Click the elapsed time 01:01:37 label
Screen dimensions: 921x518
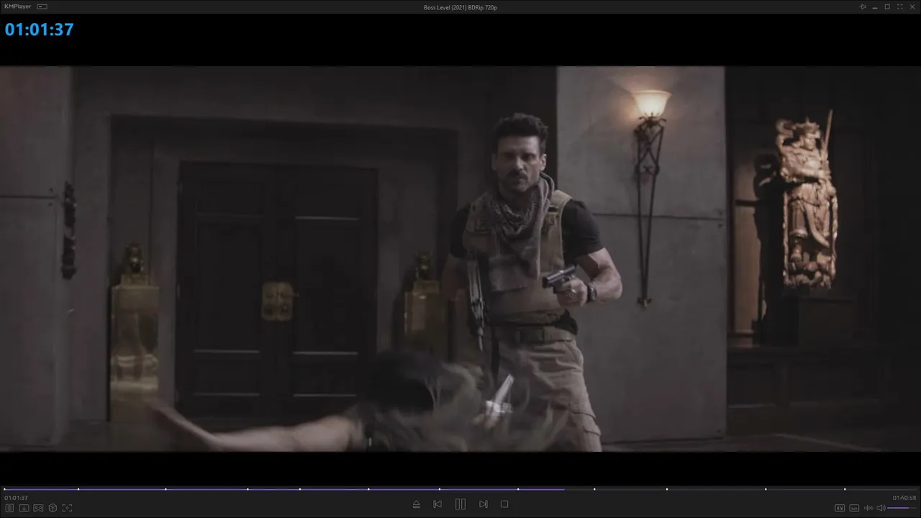(16, 498)
